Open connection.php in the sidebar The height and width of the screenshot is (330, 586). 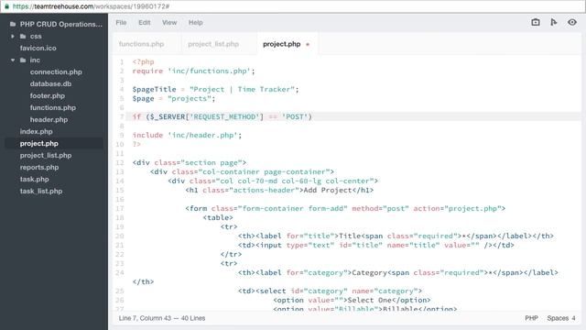point(56,71)
